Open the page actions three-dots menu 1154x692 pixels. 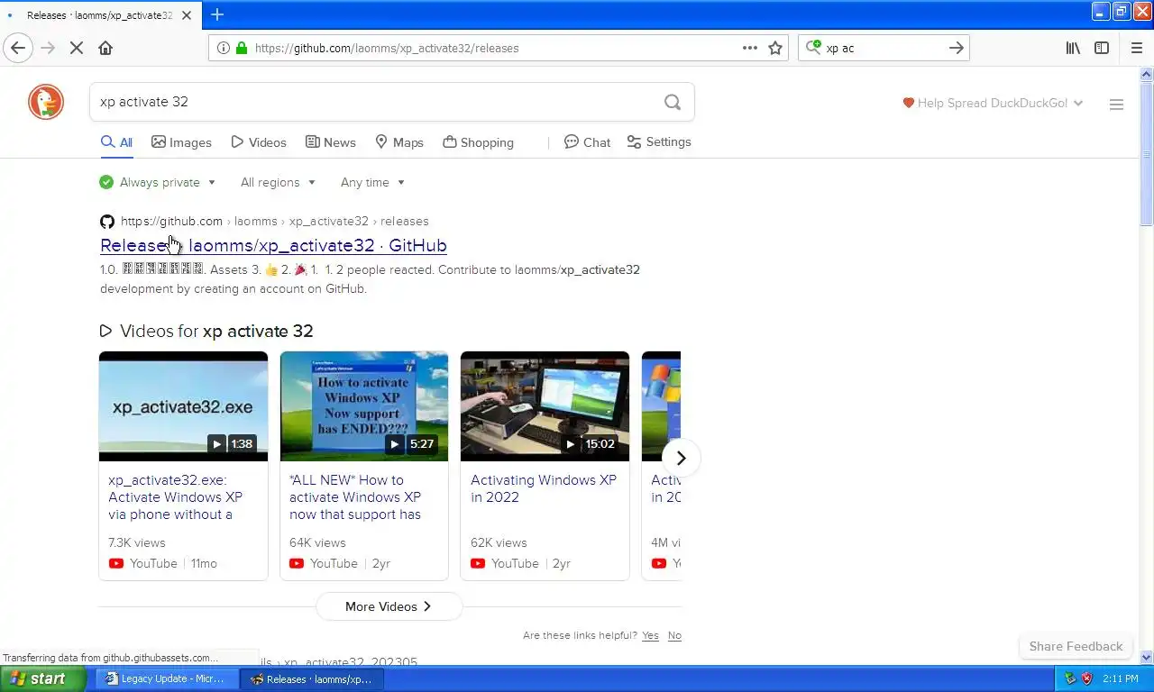click(750, 48)
